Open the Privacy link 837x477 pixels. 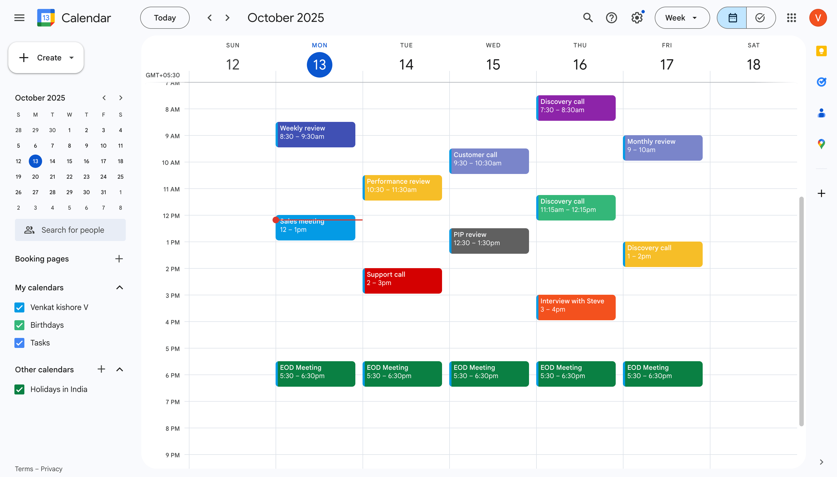[52, 469]
